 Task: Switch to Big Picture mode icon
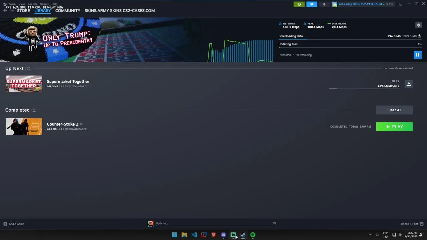pyautogui.click(x=400, y=4)
